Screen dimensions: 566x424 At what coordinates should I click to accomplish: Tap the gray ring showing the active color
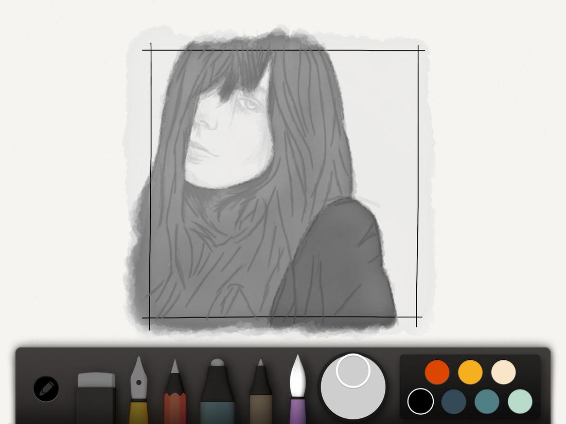click(x=353, y=370)
